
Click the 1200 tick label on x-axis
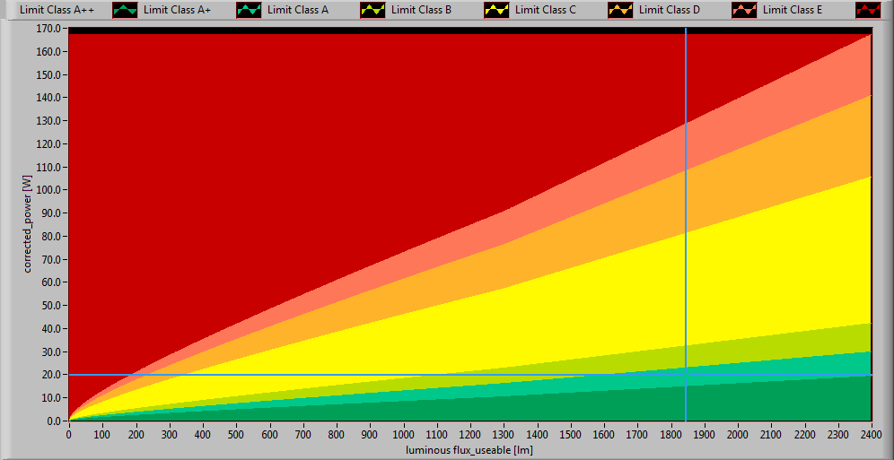470,435
